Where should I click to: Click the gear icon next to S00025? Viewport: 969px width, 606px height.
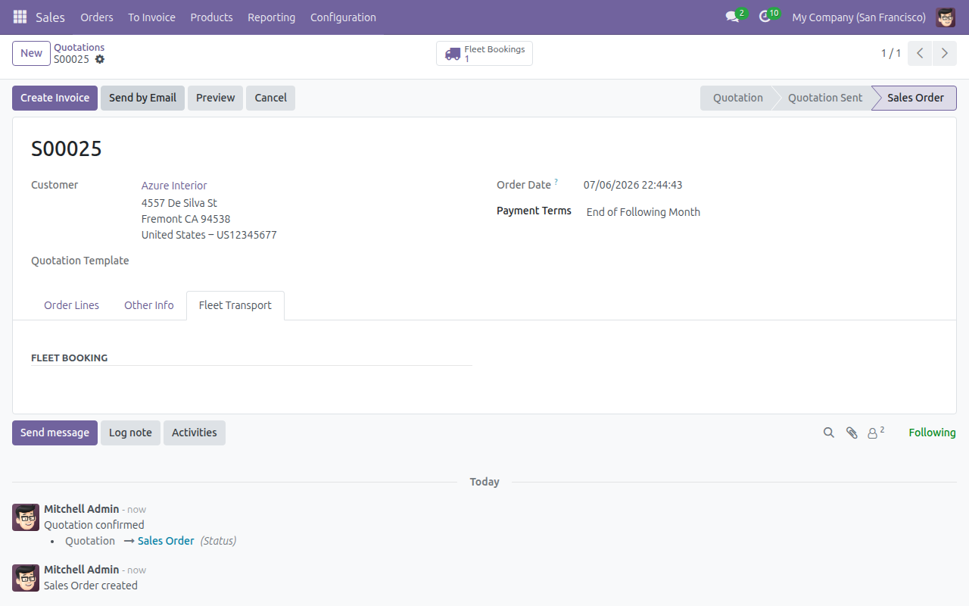tap(100, 59)
